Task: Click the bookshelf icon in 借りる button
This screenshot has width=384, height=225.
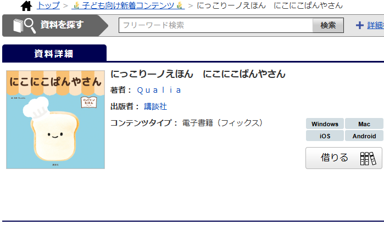Action: click(x=368, y=159)
